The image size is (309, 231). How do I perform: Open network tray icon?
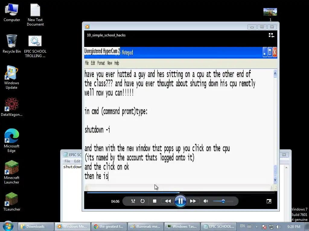[271, 227]
